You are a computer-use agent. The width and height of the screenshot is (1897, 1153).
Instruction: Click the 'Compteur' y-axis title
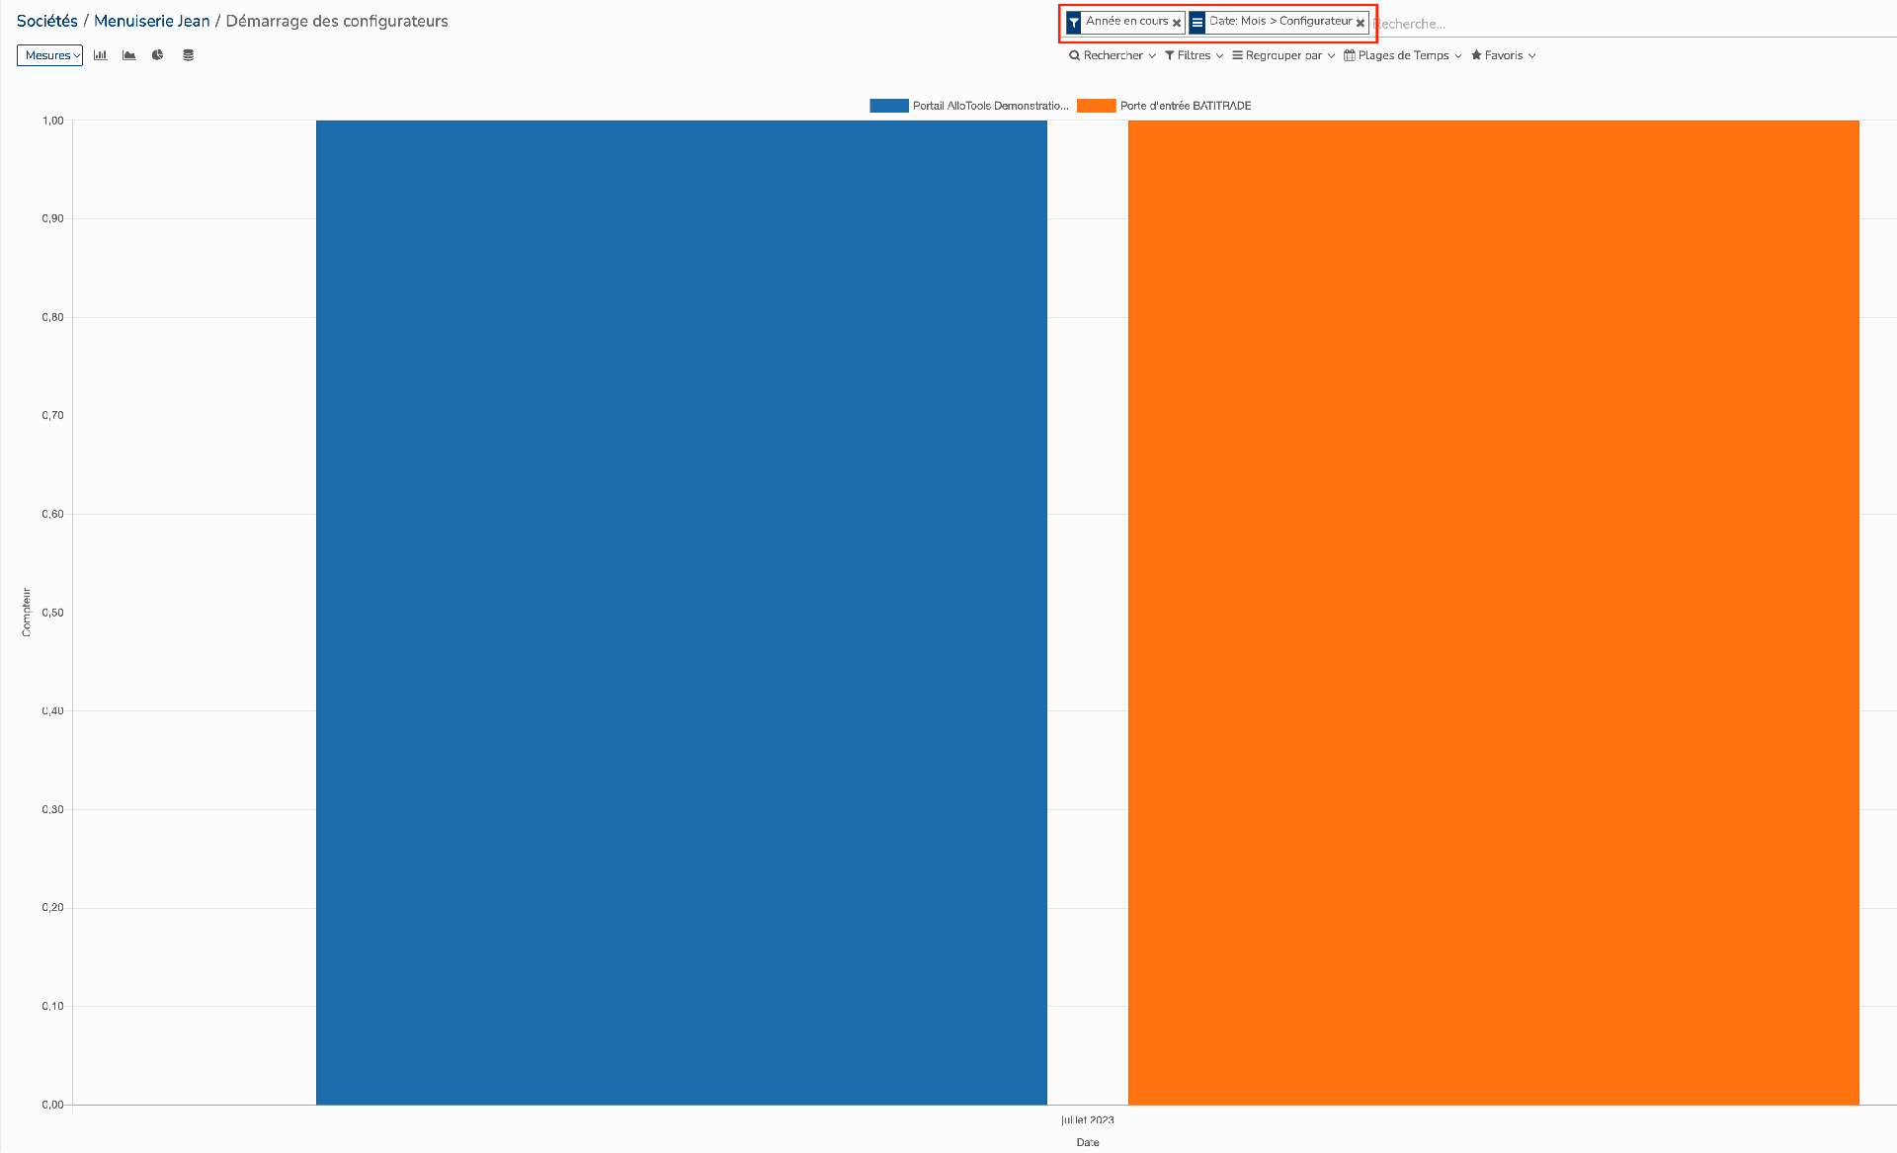27,613
